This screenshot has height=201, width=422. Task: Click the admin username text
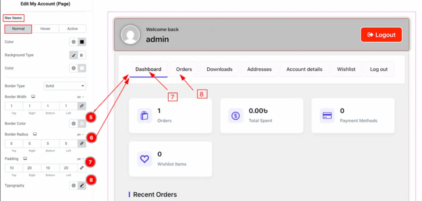(157, 39)
